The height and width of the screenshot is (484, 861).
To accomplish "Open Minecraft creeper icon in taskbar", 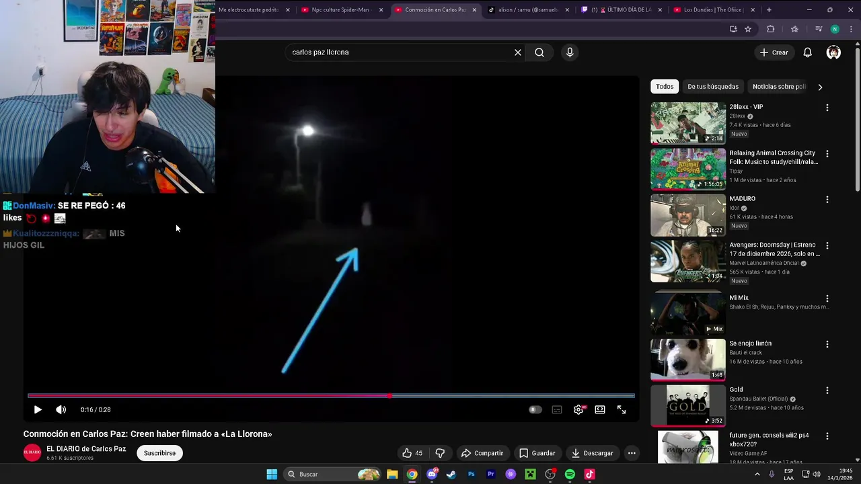I will (x=530, y=475).
